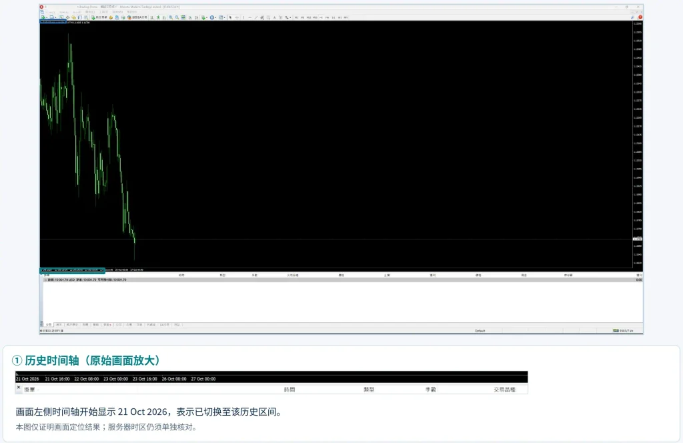Open the New Chart toolbar button
The width and height of the screenshot is (683, 443).
coord(43,17)
